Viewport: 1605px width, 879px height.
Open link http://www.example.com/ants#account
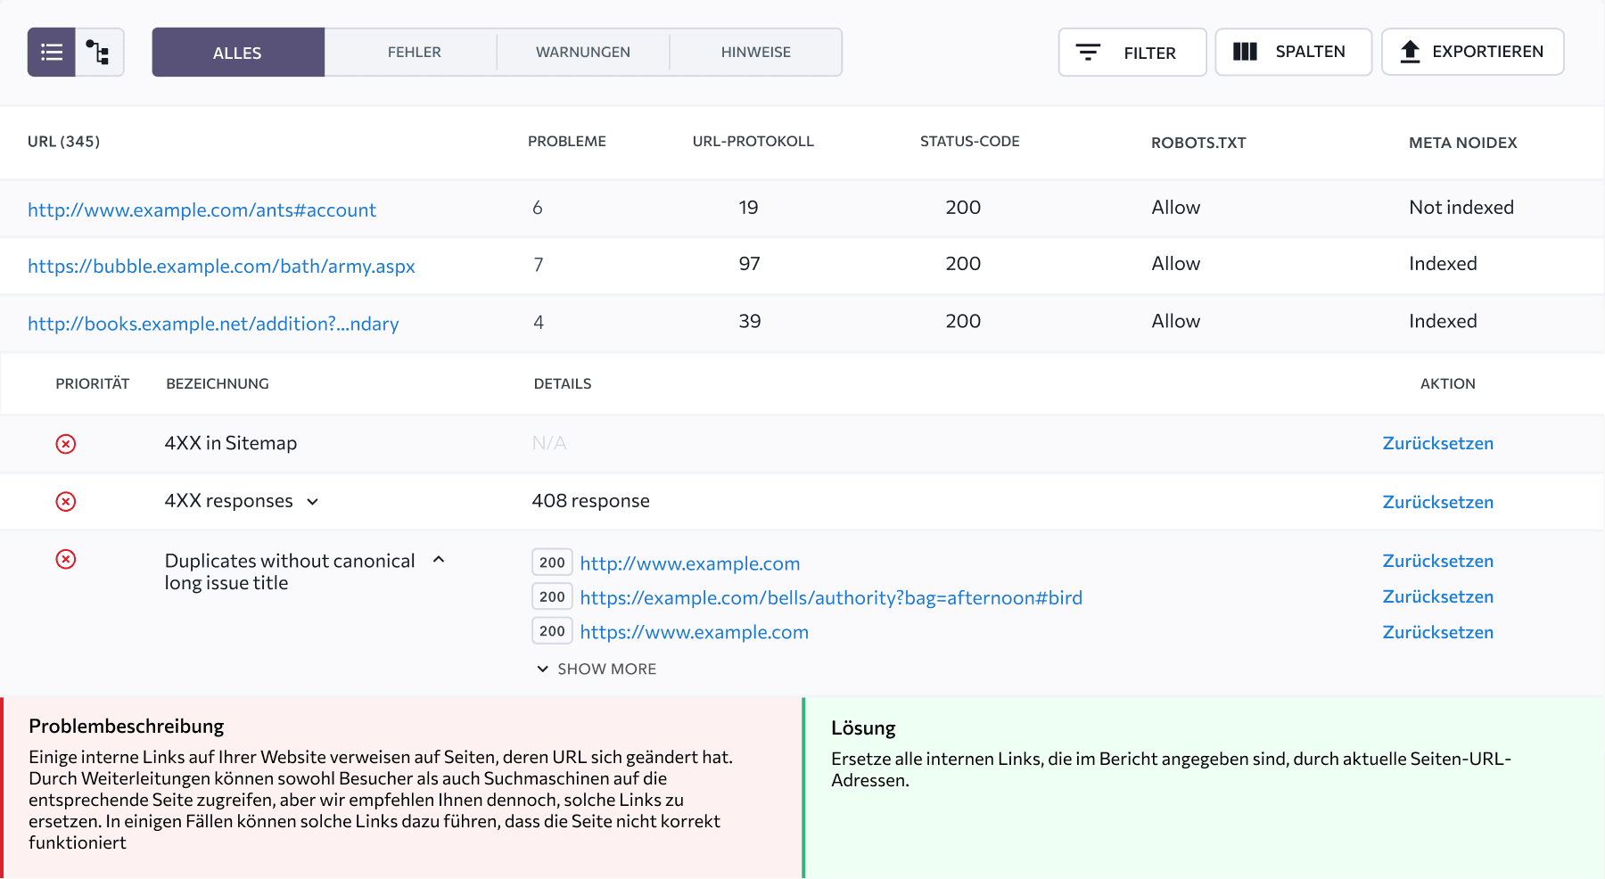point(202,209)
